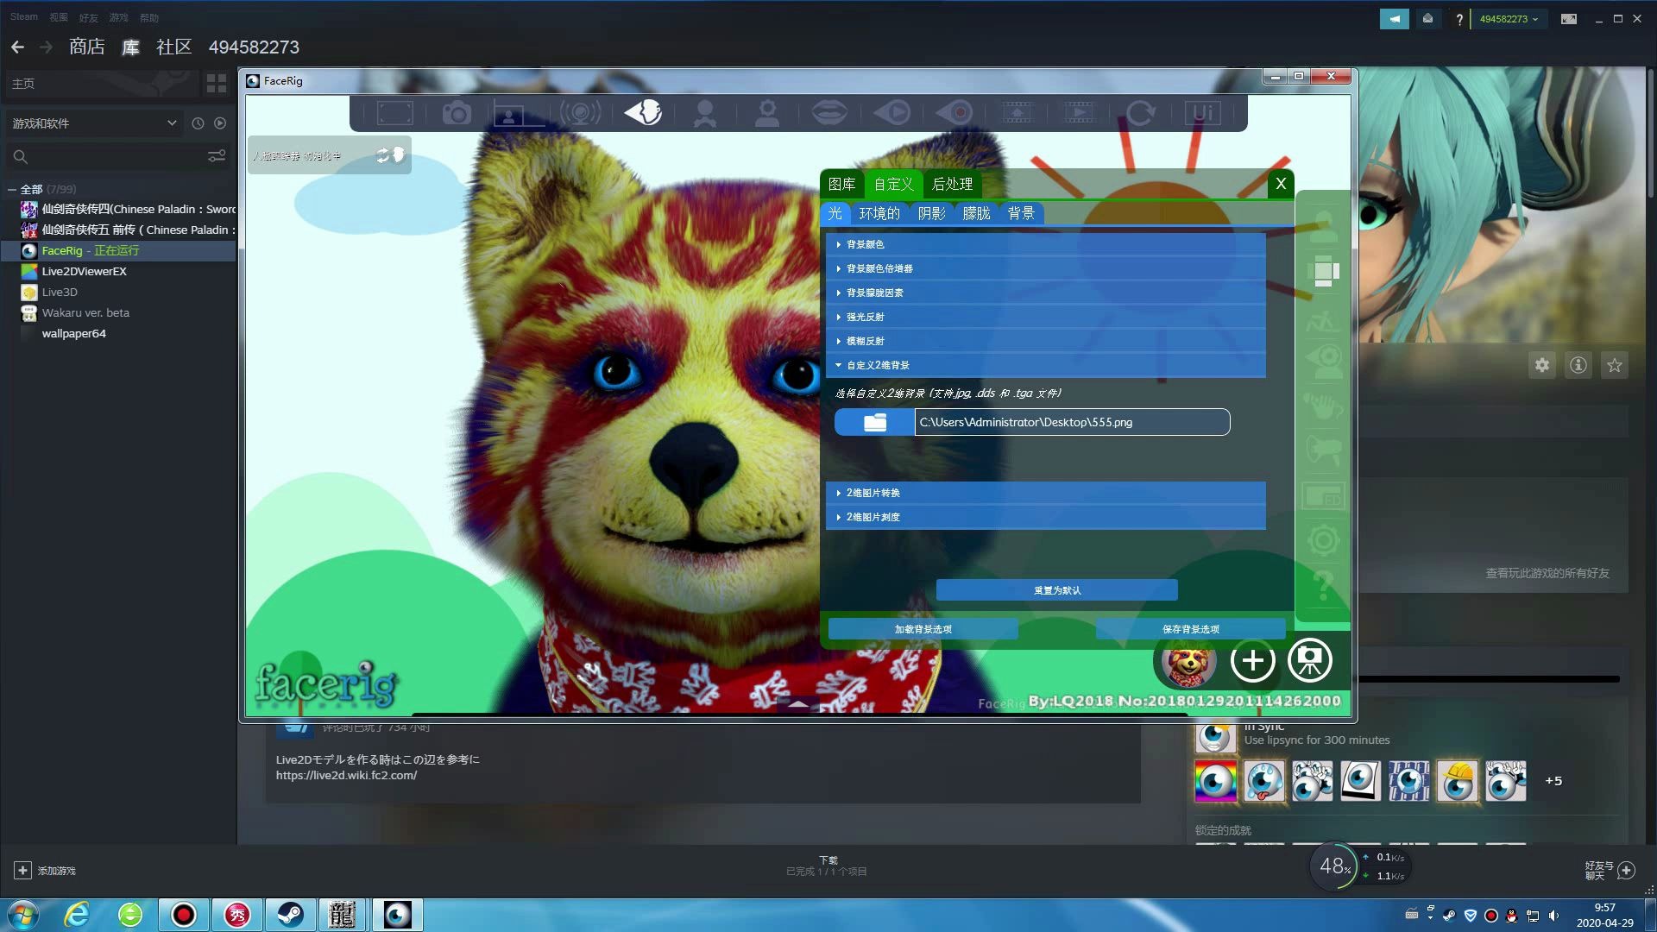Switch to the 图库 tab

(841, 184)
